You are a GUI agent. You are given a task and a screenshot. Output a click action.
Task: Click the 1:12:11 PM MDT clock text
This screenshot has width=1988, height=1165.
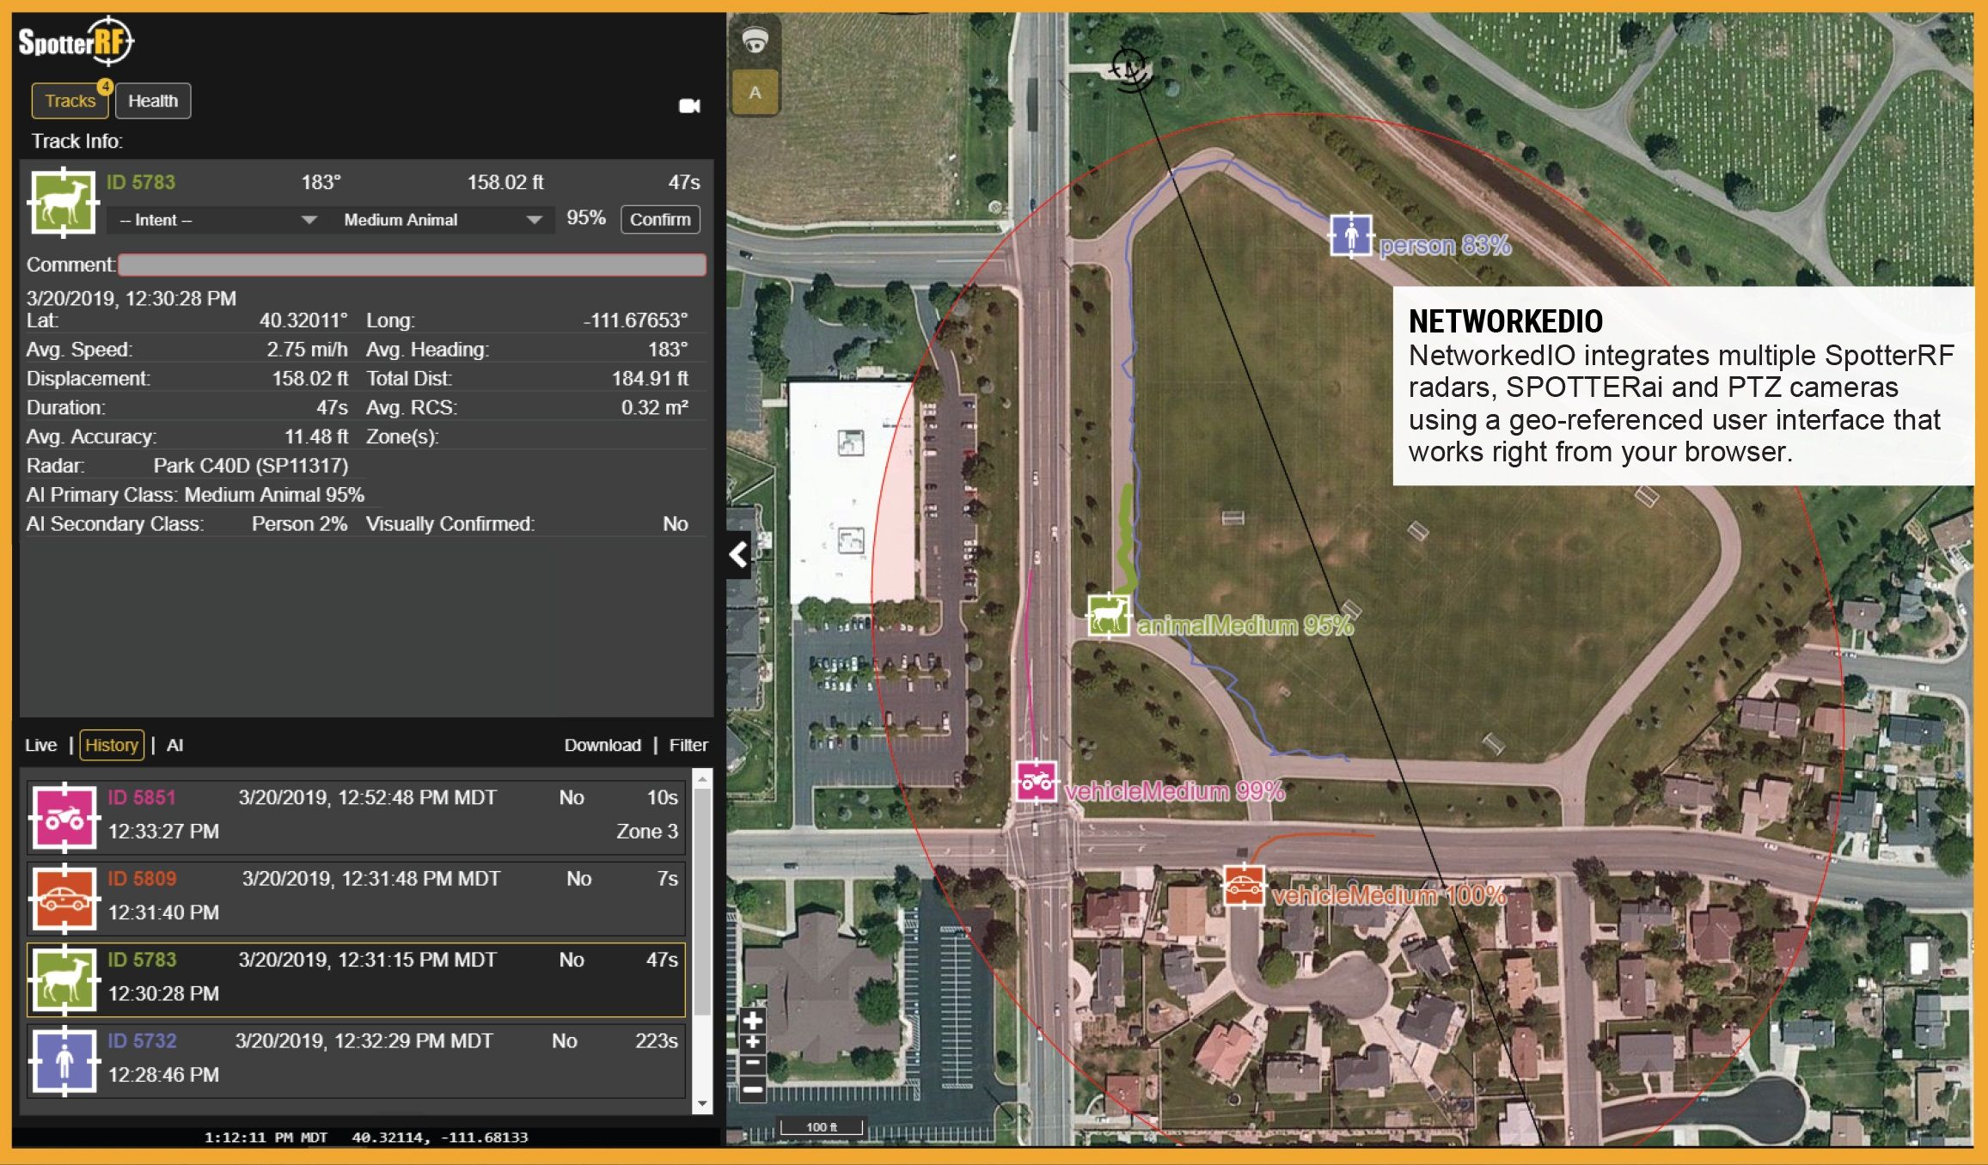click(x=266, y=1138)
